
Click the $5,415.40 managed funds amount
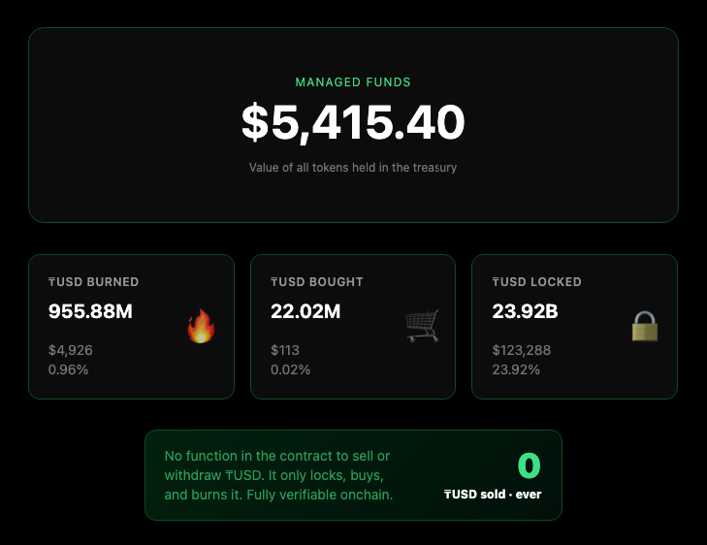(x=353, y=124)
